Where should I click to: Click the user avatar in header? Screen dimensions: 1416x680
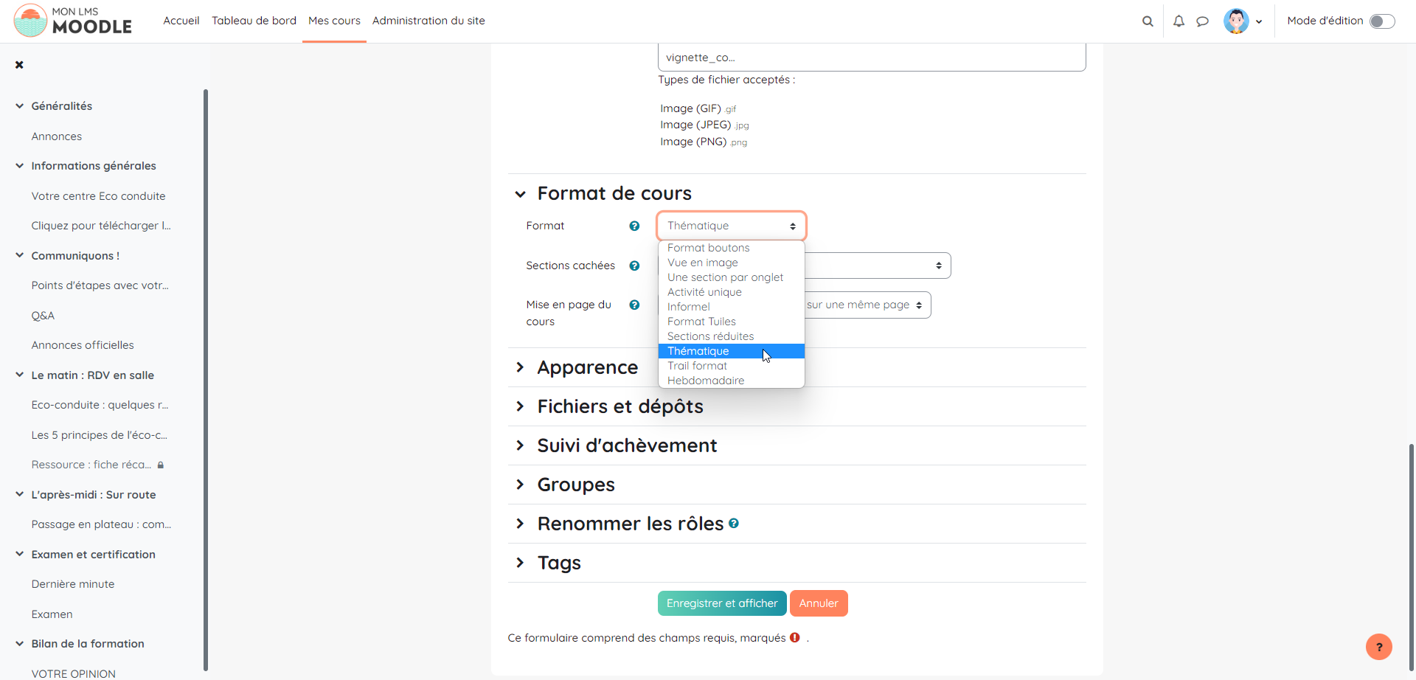point(1236,21)
